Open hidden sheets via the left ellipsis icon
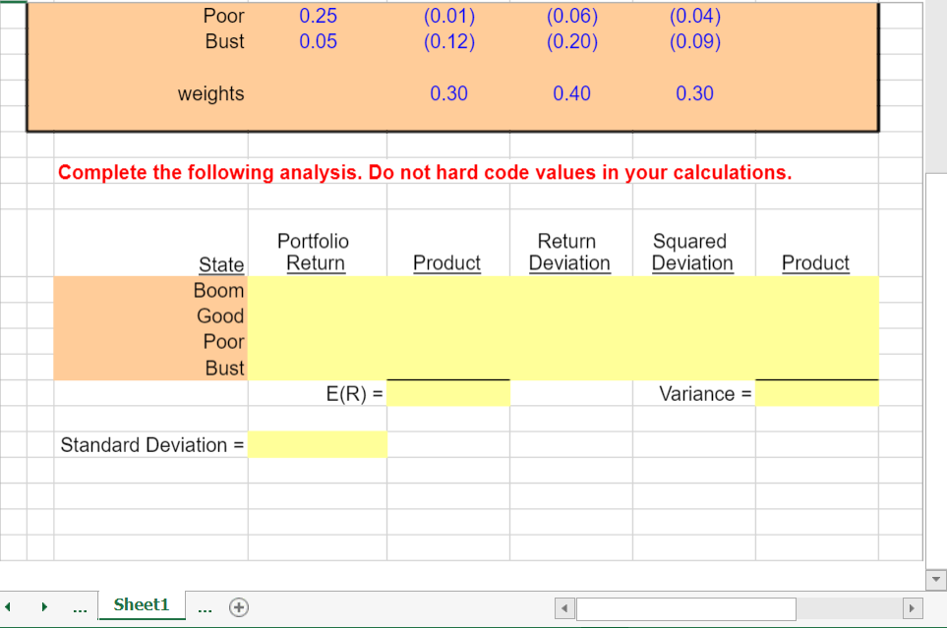 tap(80, 606)
